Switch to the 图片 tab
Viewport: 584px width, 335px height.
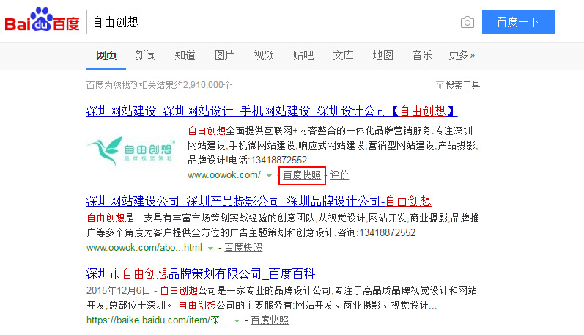point(224,56)
